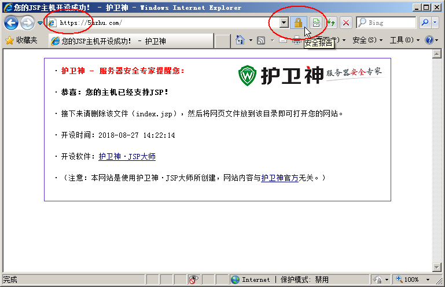Click the RSS feeds icon
445x287 pixels.
pos(261,41)
